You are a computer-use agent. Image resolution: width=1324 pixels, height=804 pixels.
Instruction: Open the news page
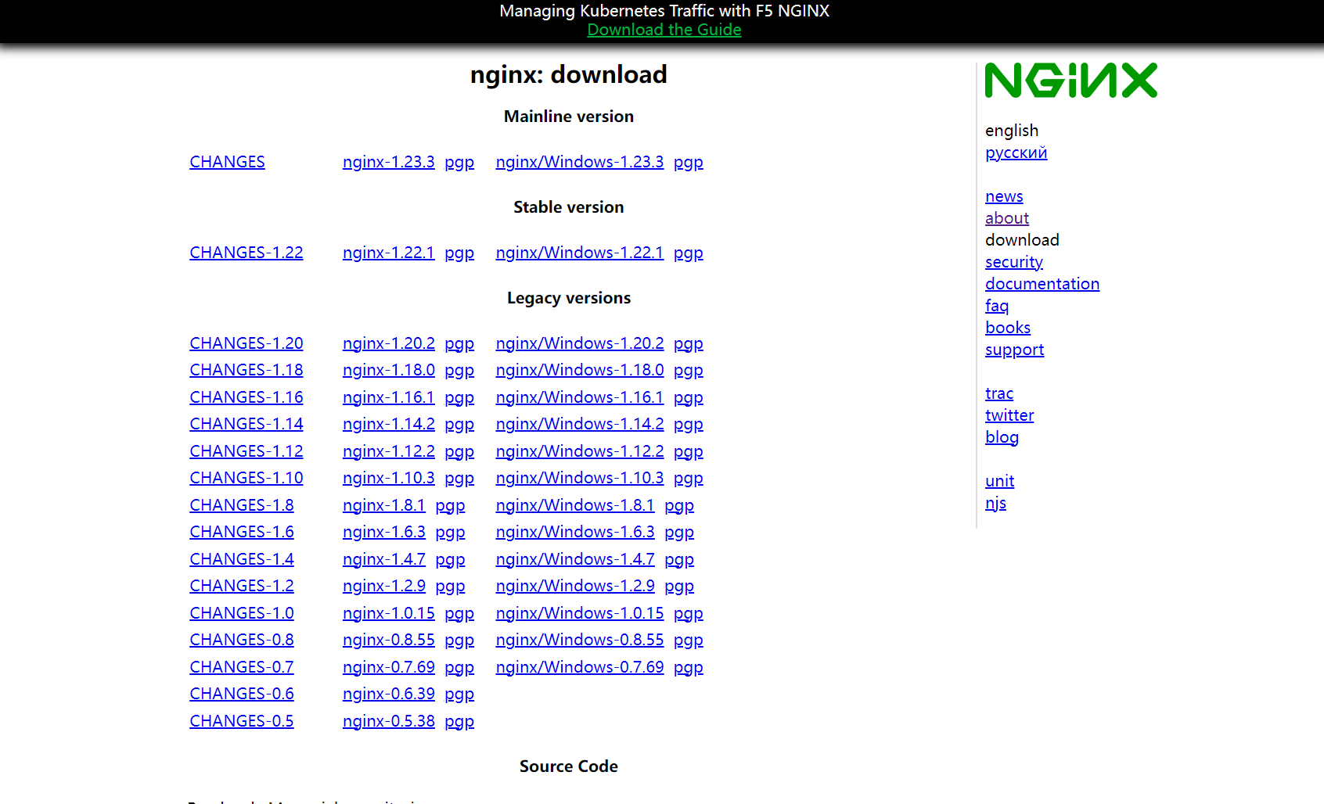coord(1003,196)
